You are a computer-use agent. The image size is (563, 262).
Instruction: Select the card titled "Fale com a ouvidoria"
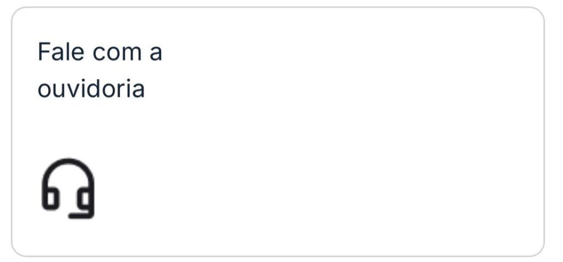click(x=278, y=132)
